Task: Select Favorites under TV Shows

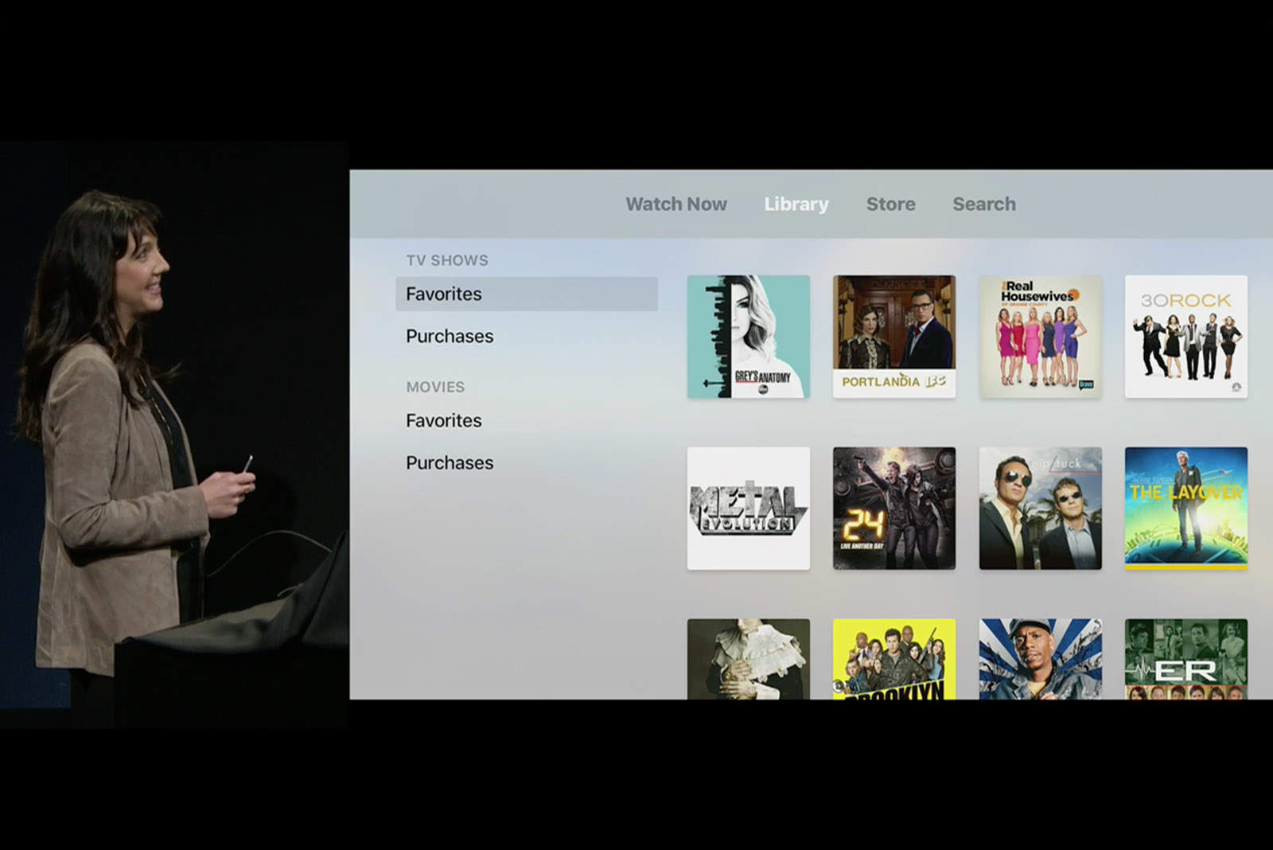Action: [x=527, y=294]
